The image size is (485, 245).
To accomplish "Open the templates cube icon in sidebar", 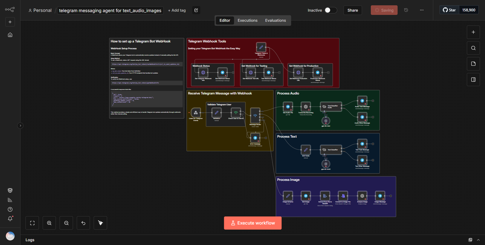I will click(10, 190).
